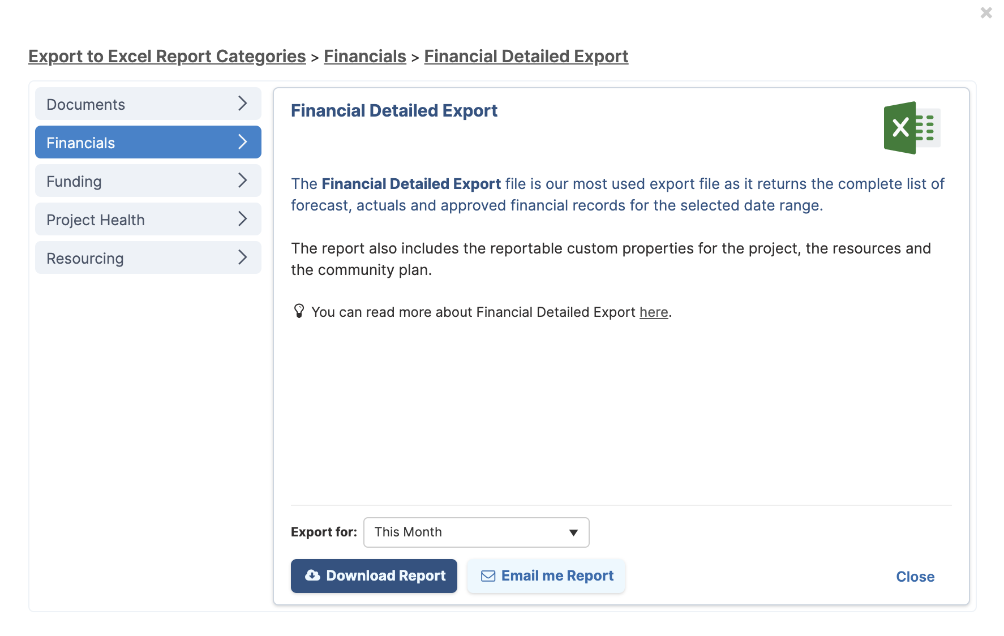Viewport: 1004px width, 636px height.
Task: Click the lightbulb tip icon
Action: [x=299, y=311]
